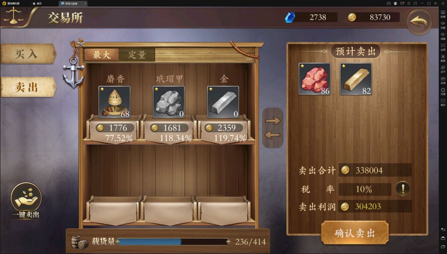Click the emulator home tab 首页
The height and width of the screenshot is (254, 447).
[37, 3]
